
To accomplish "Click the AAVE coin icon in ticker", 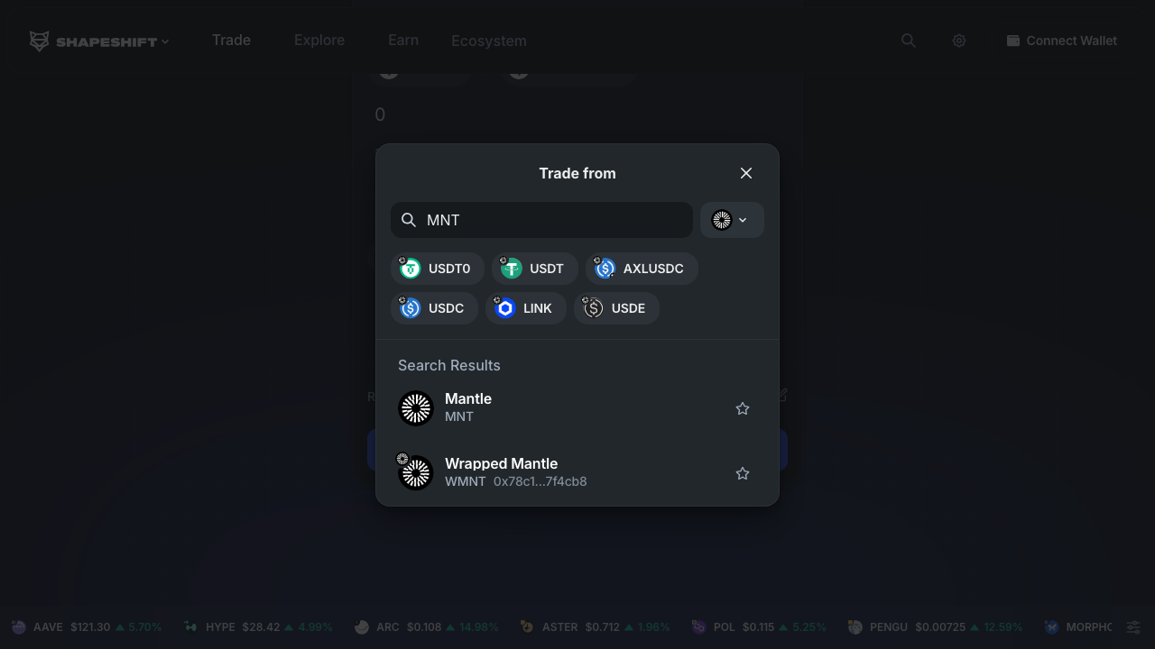I will tap(19, 627).
